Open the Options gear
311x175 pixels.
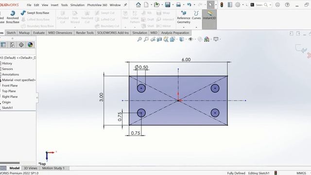[x=238, y=5]
